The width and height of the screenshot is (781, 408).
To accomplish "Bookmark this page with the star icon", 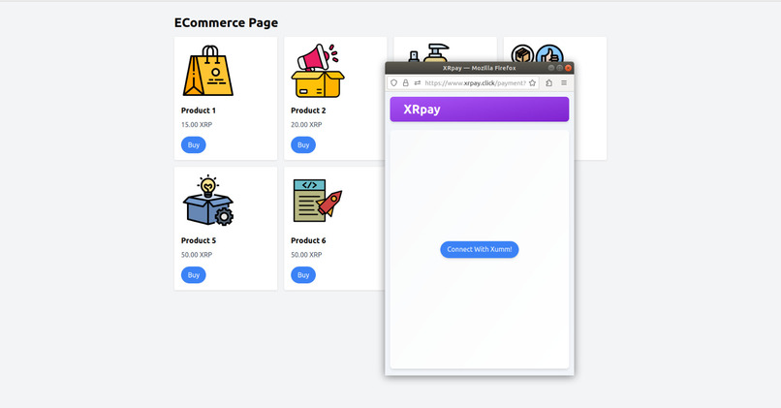I will coord(532,83).
